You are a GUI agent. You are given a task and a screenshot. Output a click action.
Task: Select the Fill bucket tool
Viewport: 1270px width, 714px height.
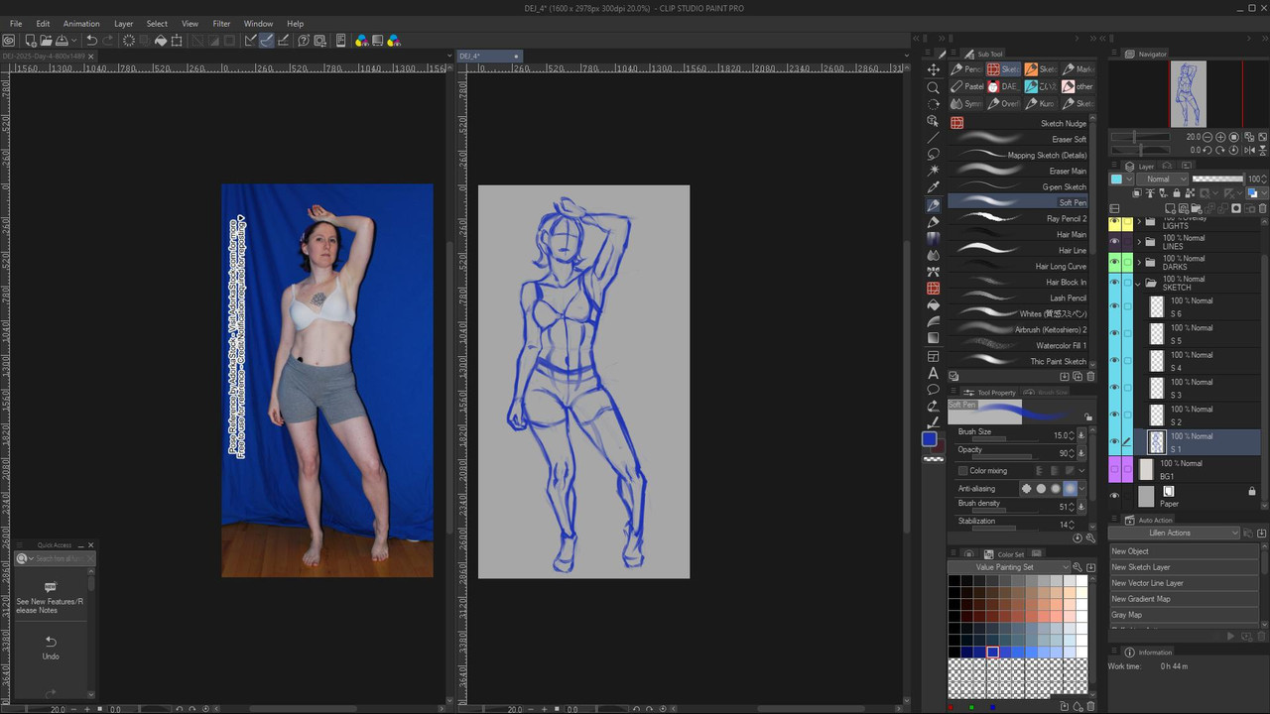tap(933, 304)
